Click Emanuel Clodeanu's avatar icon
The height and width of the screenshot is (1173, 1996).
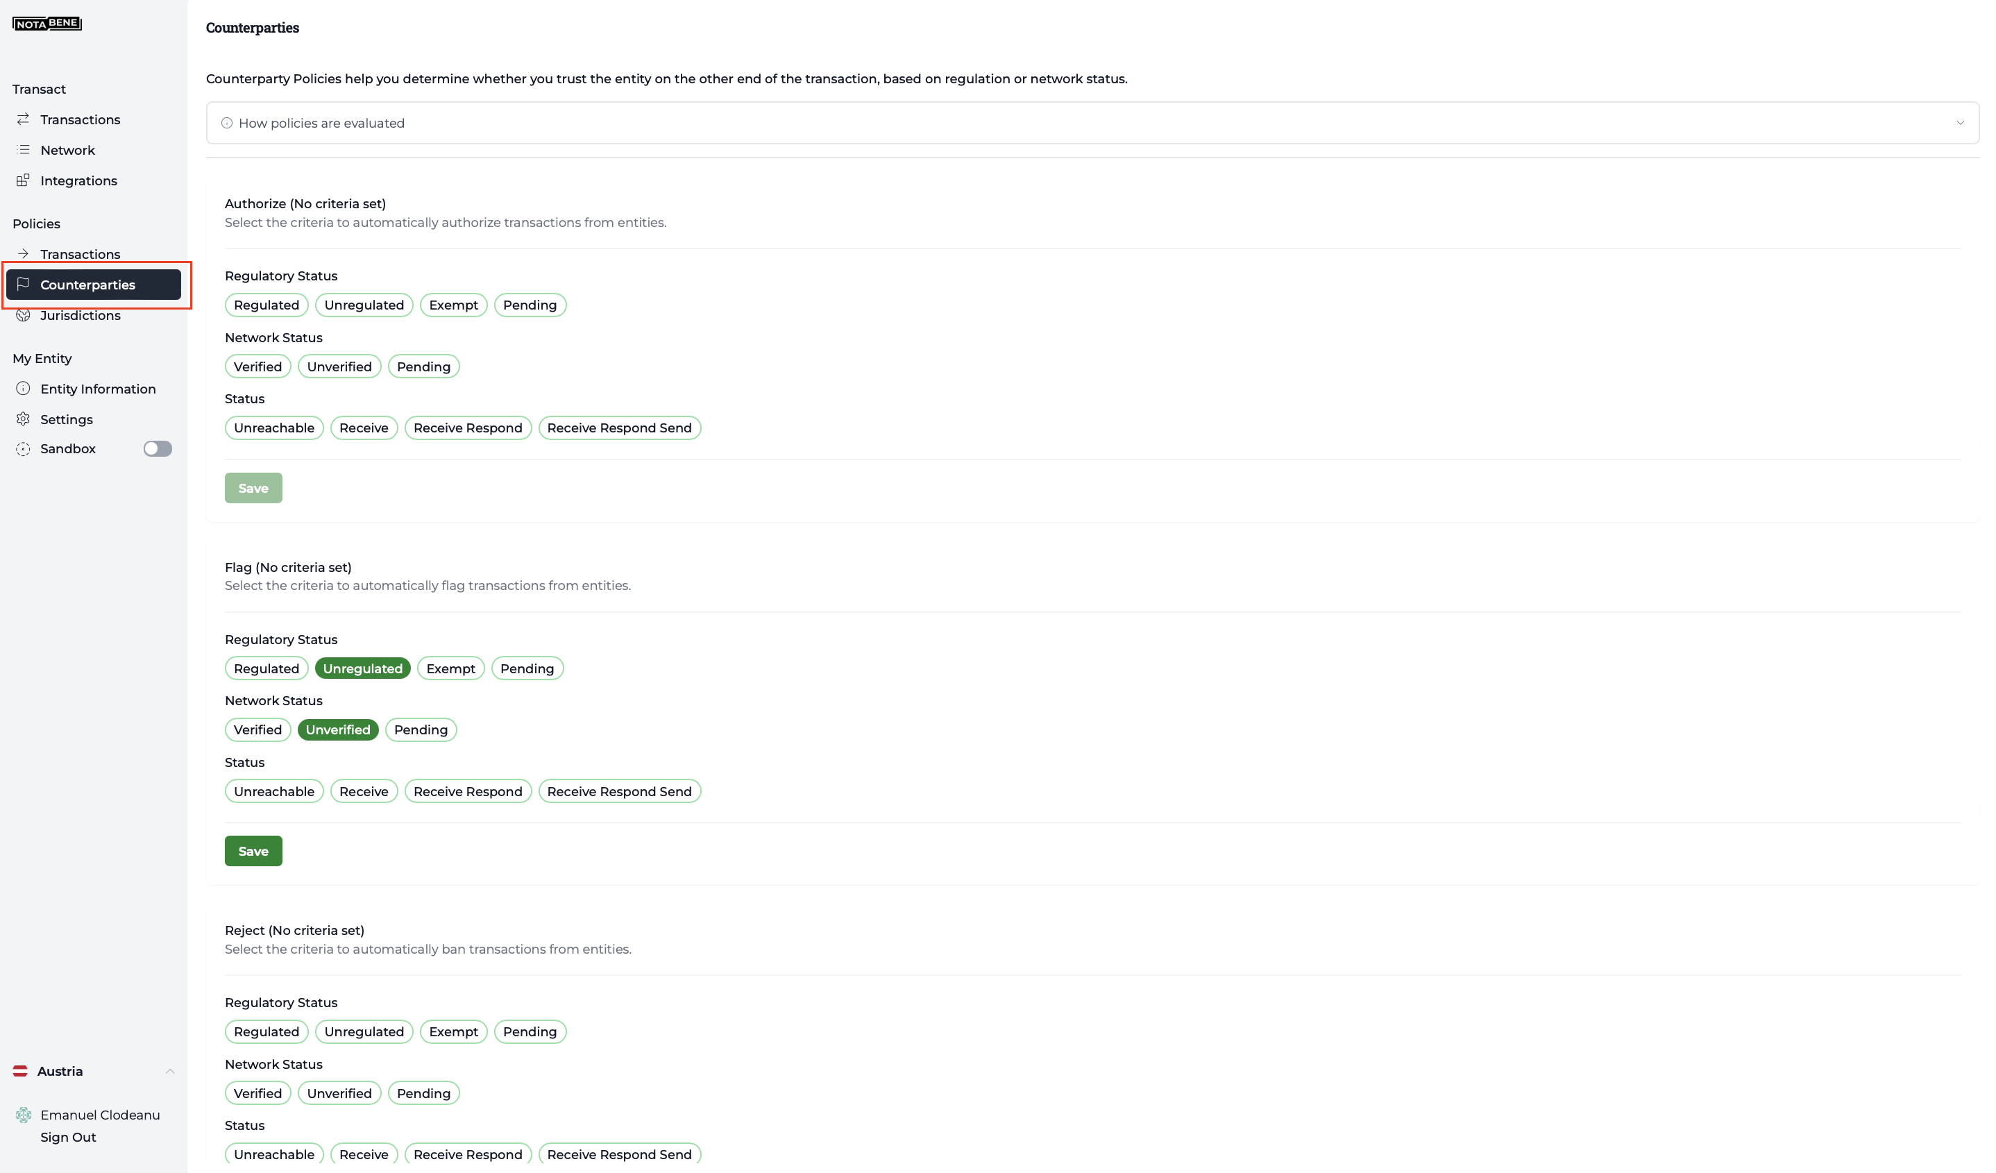[24, 1115]
